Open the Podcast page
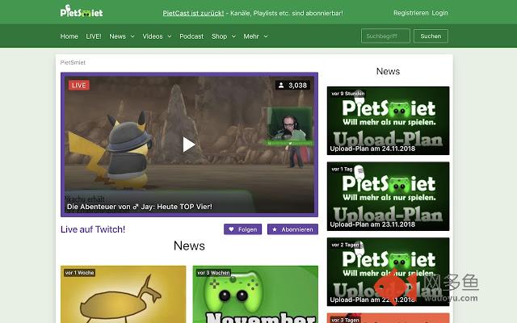The height and width of the screenshot is (323, 517). pyautogui.click(x=191, y=36)
